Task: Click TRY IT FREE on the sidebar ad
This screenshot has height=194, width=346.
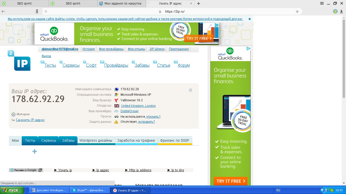Action: pyautogui.click(x=230, y=181)
